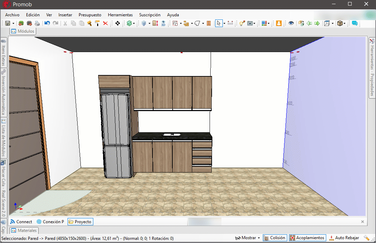
Task: Click the brick wall builder icon
Action: (186, 23)
